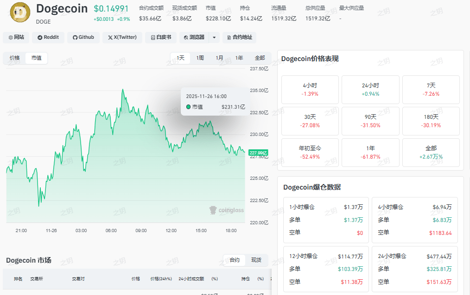Open the 白皮书 whitepaper button
The width and height of the screenshot is (470, 295).
pyautogui.click(x=161, y=37)
